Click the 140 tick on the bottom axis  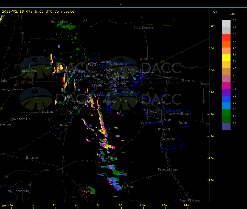click(186, 205)
